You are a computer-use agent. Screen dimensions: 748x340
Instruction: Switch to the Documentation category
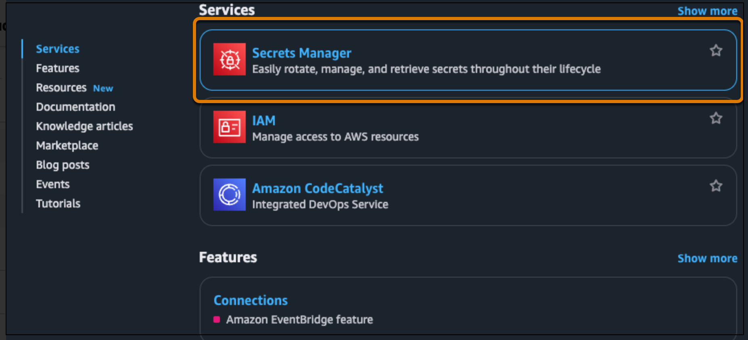coord(75,107)
